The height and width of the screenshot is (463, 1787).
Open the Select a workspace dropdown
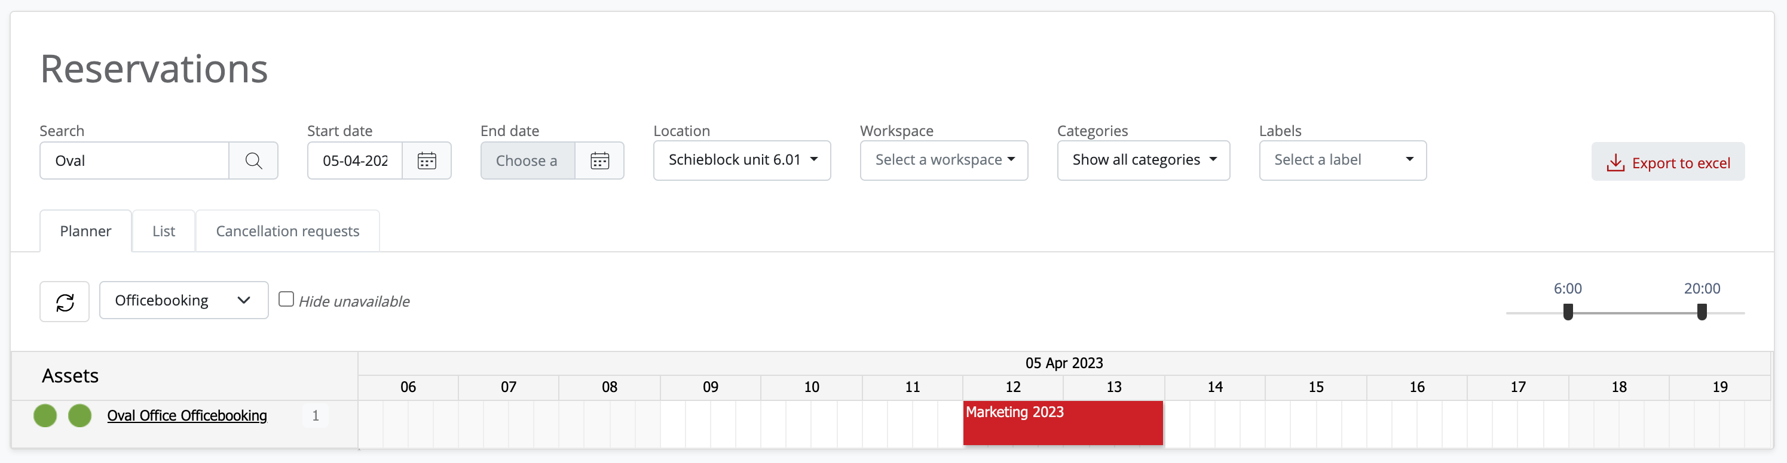pos(944,160)
